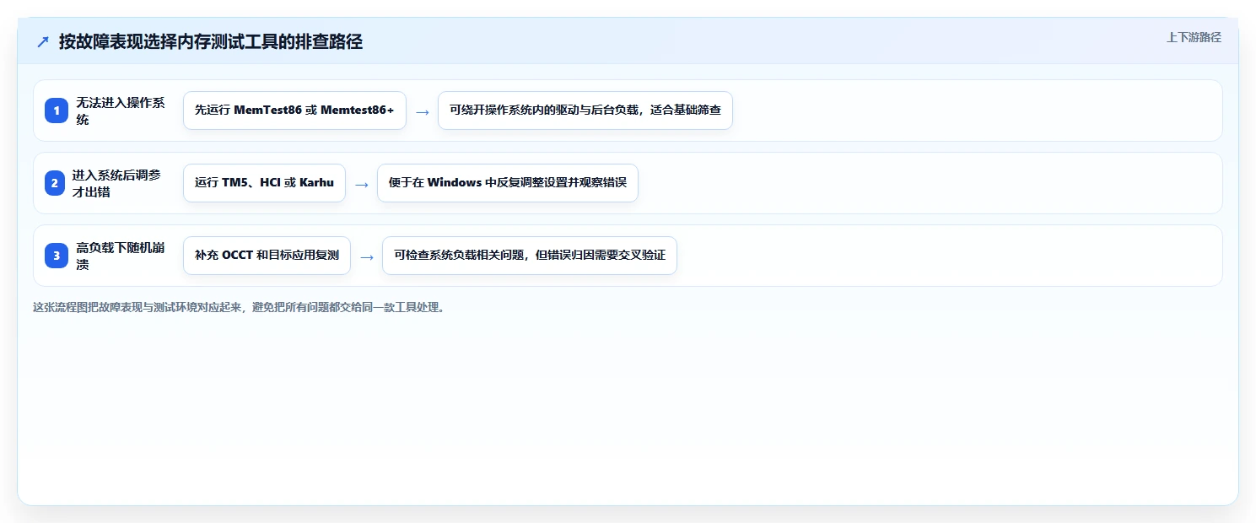Click the box 可绕开操作系统内的驱动与后台负载

(x=585, y=111)
